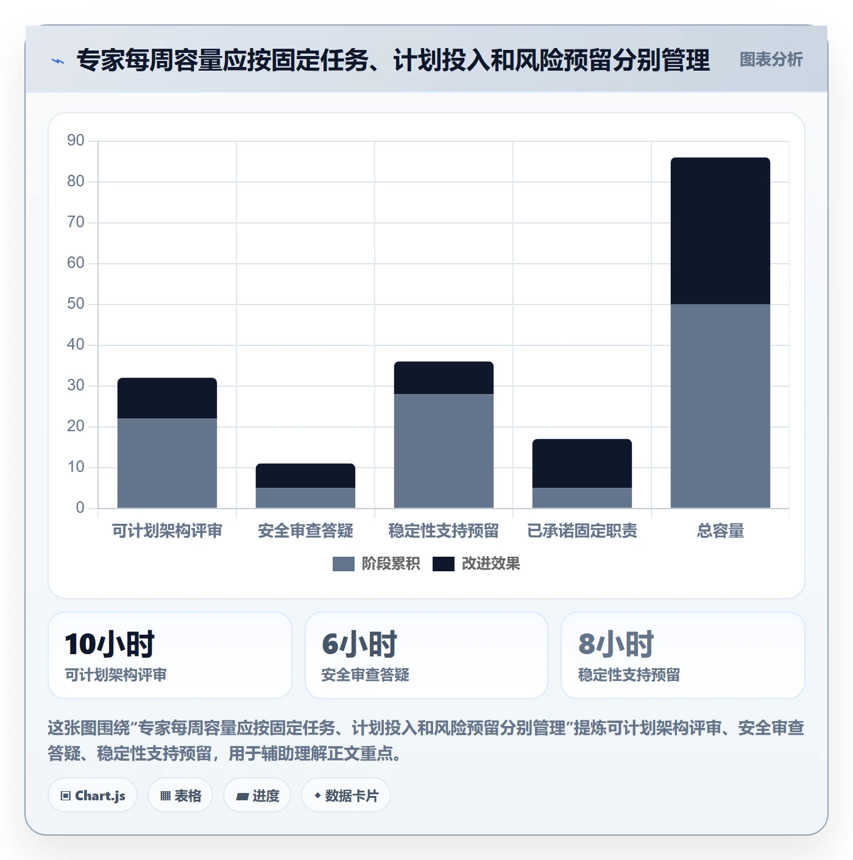
Task: Click the 稳定性支持预留 caption in the 8小时 card
Action: (x=629, y=675)
